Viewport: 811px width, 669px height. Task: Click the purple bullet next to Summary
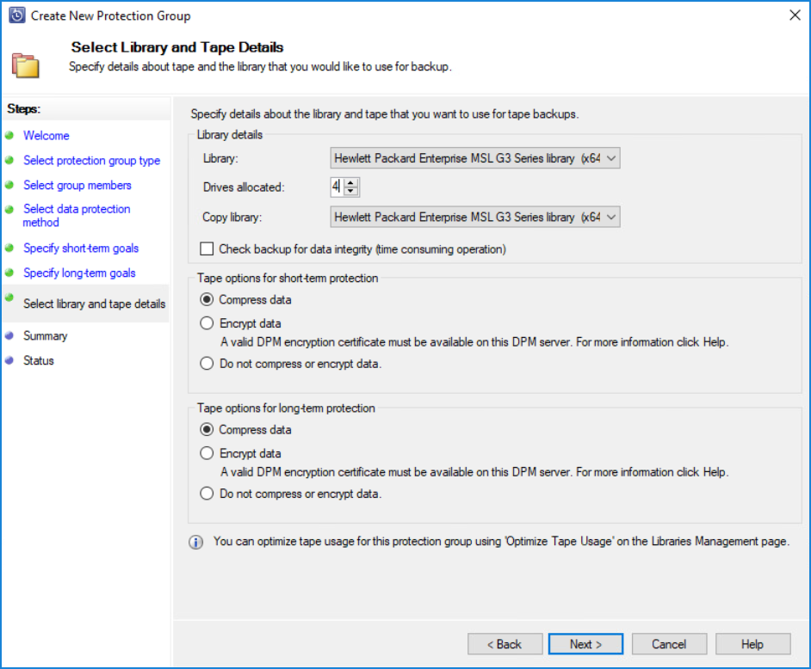point(9,336)
